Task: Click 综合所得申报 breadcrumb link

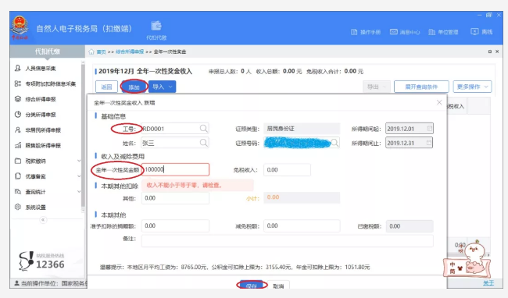Action: [130, 51]
